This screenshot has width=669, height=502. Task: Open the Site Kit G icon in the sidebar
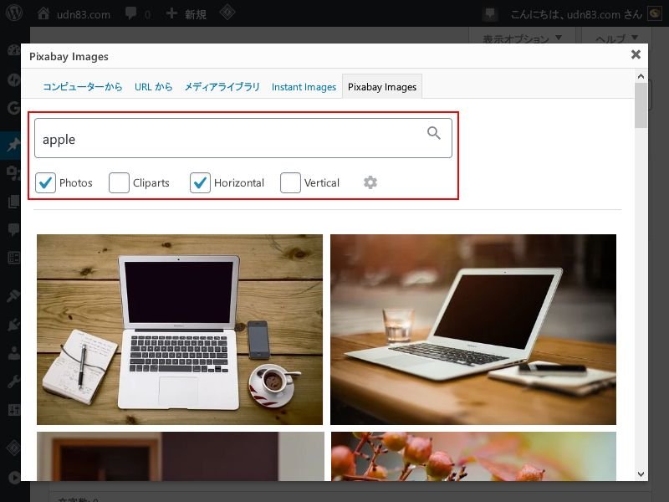pos(13,108)
